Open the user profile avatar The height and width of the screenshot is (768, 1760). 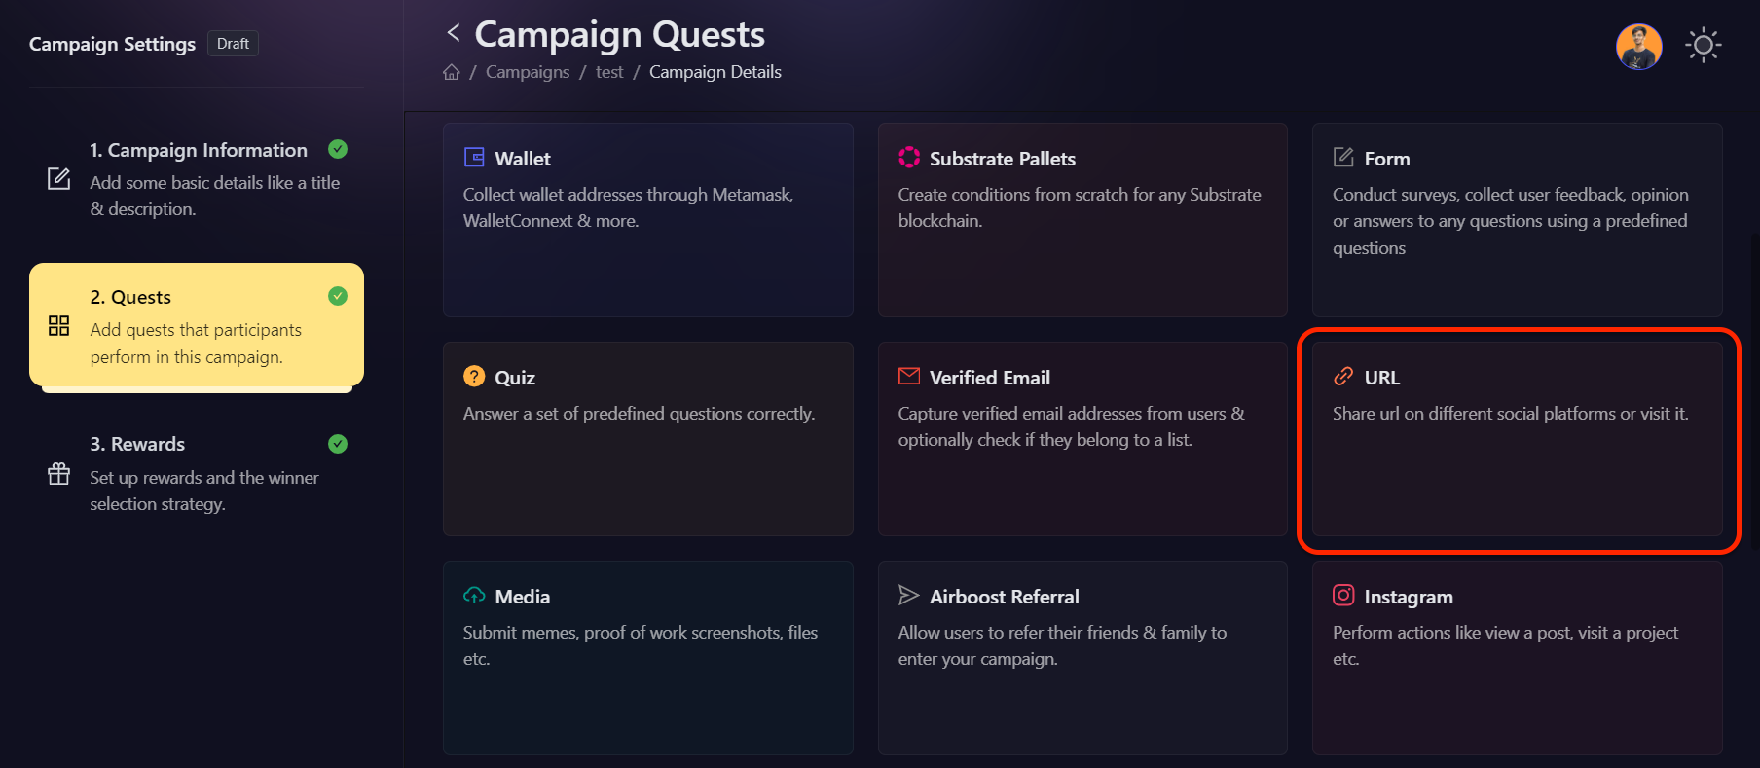pyautogui.click(x=1638, y=47)
